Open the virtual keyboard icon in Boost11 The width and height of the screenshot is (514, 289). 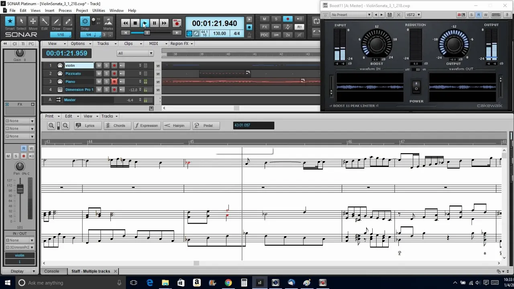(x=496, y=15)
